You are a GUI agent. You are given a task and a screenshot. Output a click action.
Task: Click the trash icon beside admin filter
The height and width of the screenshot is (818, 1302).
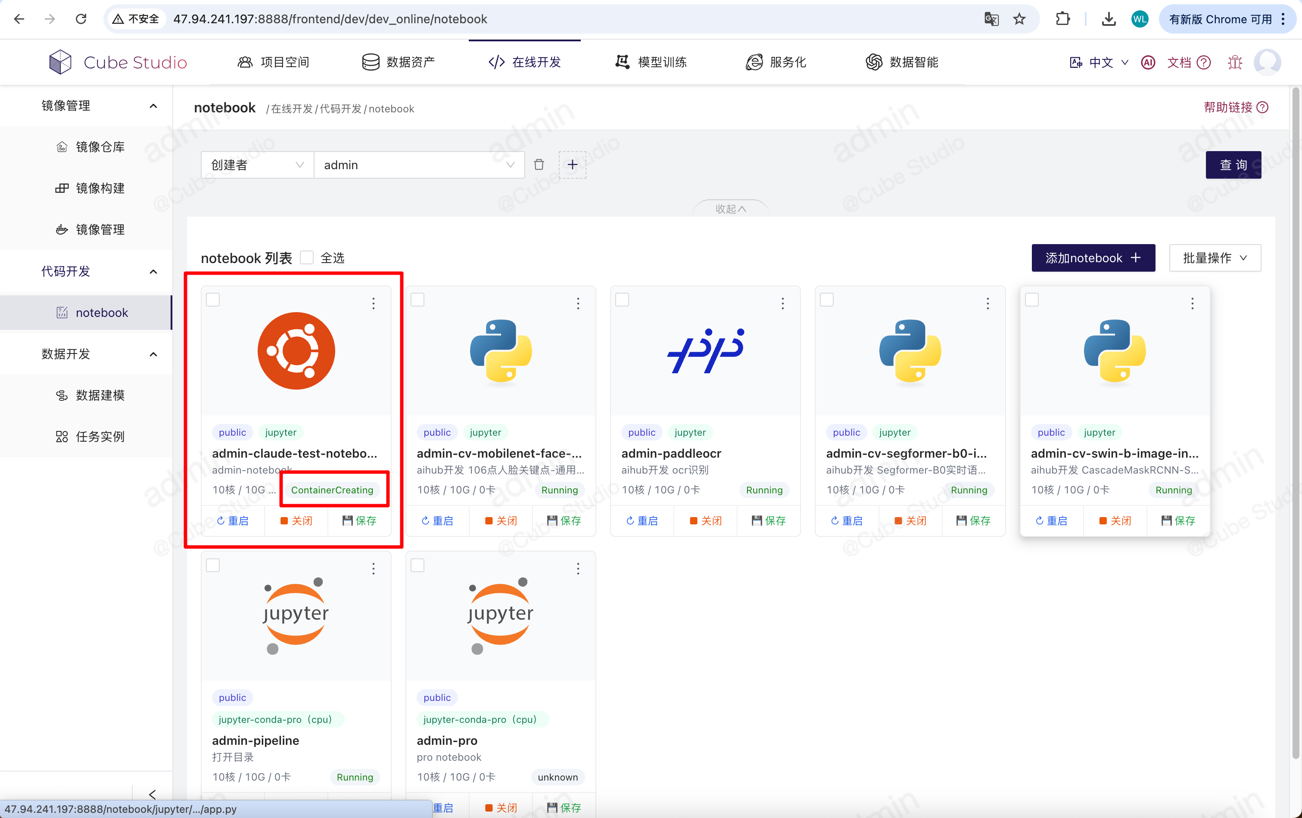point(539,164)
